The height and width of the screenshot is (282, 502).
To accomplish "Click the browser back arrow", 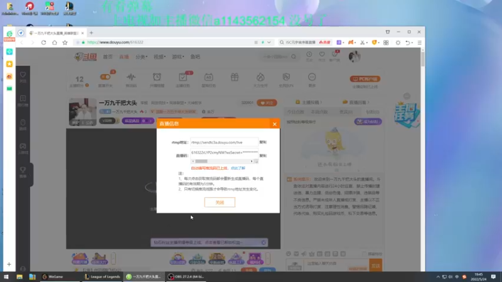I will pyautogui.click(x=22, y=43).
